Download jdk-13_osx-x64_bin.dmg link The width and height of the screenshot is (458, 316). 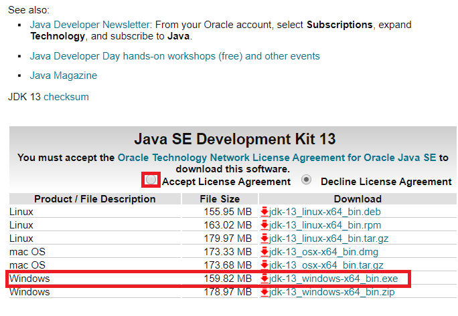pyautogui.click(x=323, y=252)
